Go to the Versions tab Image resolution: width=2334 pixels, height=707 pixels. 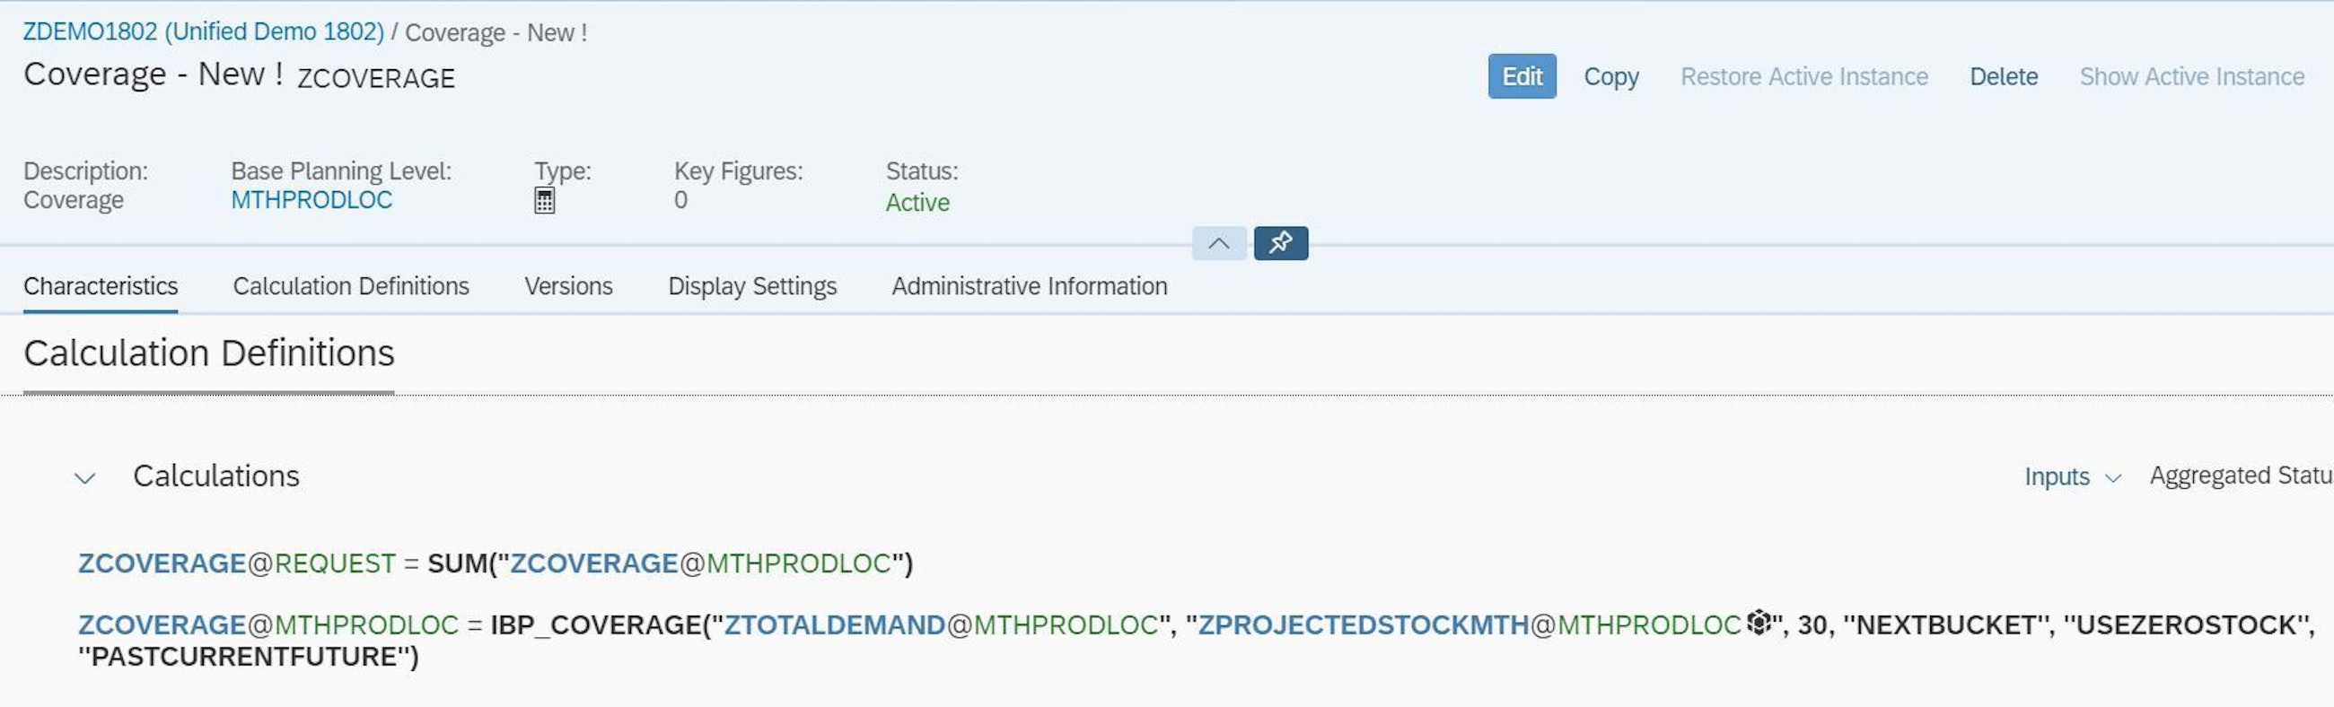[568, 286]
